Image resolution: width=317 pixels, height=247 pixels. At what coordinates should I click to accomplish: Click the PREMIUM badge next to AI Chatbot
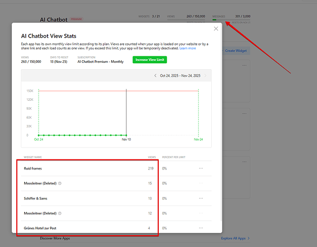coord(76,19)
